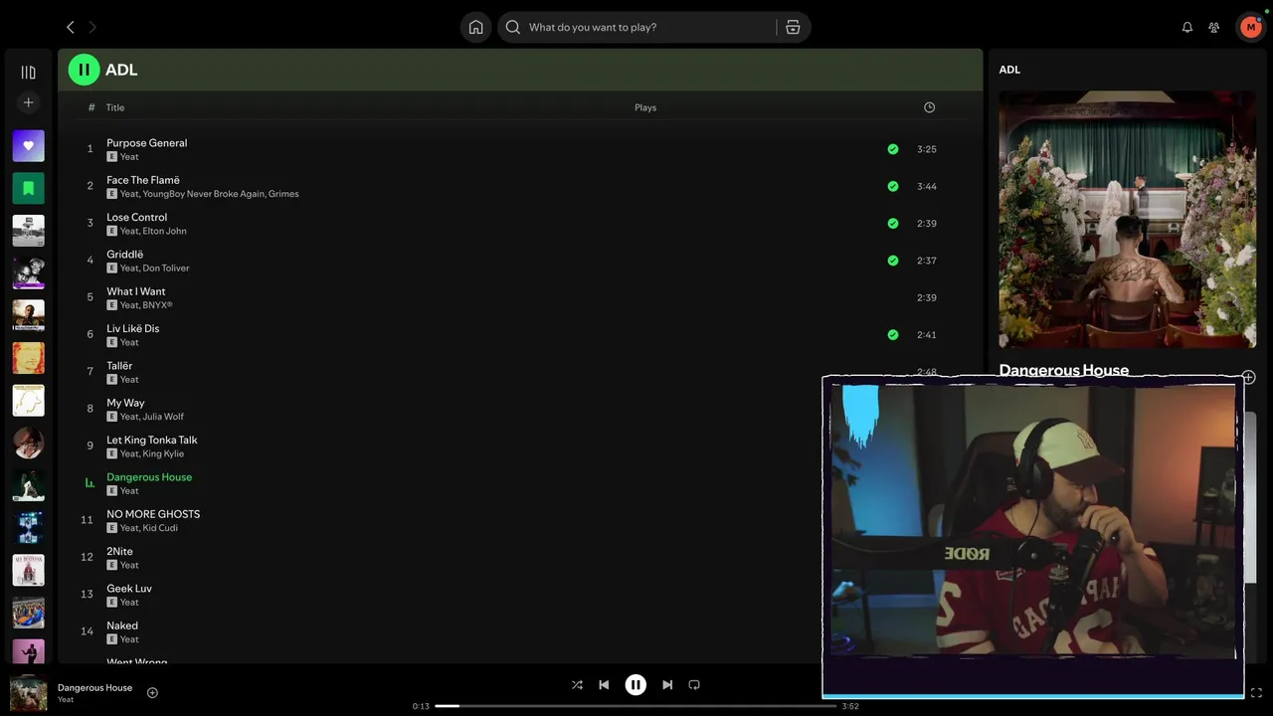Select the track Lose Control
Viewport: 1273px width, 716px height.
point(136,217)
